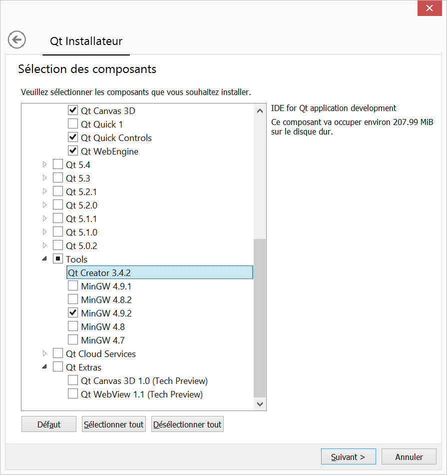
Task: Click the scrollbar down arrow
Action: 260,404
